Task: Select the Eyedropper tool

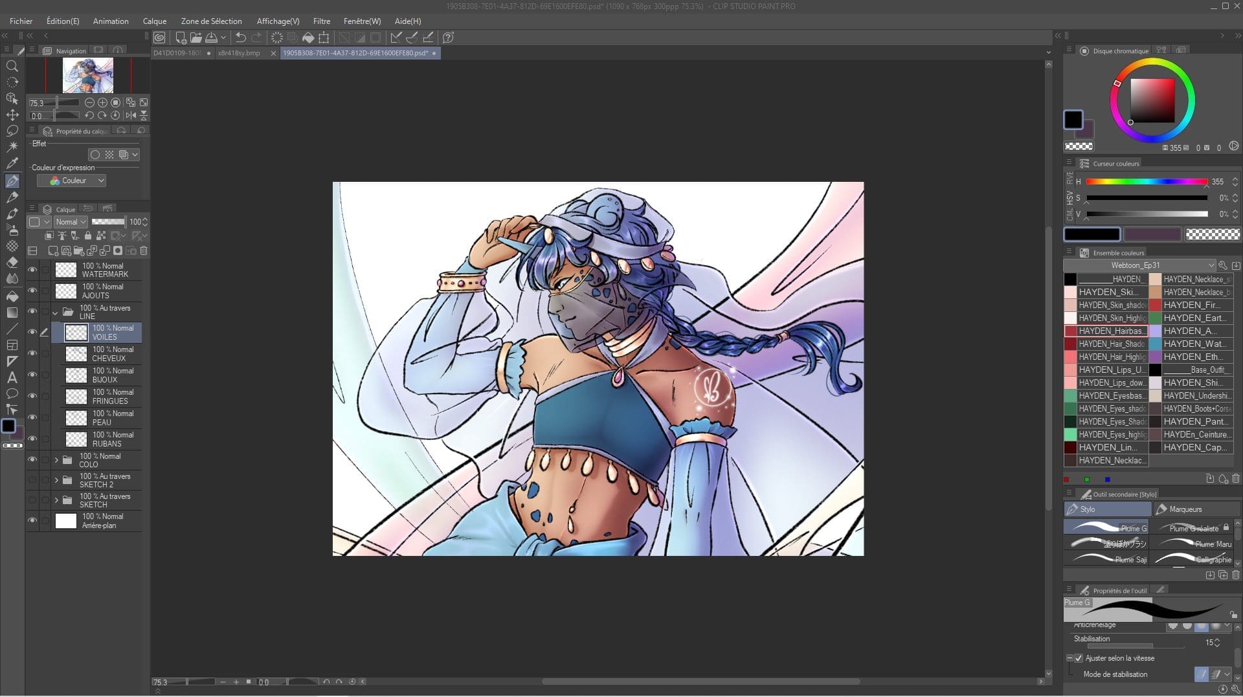Action: (x=12, y=164)
